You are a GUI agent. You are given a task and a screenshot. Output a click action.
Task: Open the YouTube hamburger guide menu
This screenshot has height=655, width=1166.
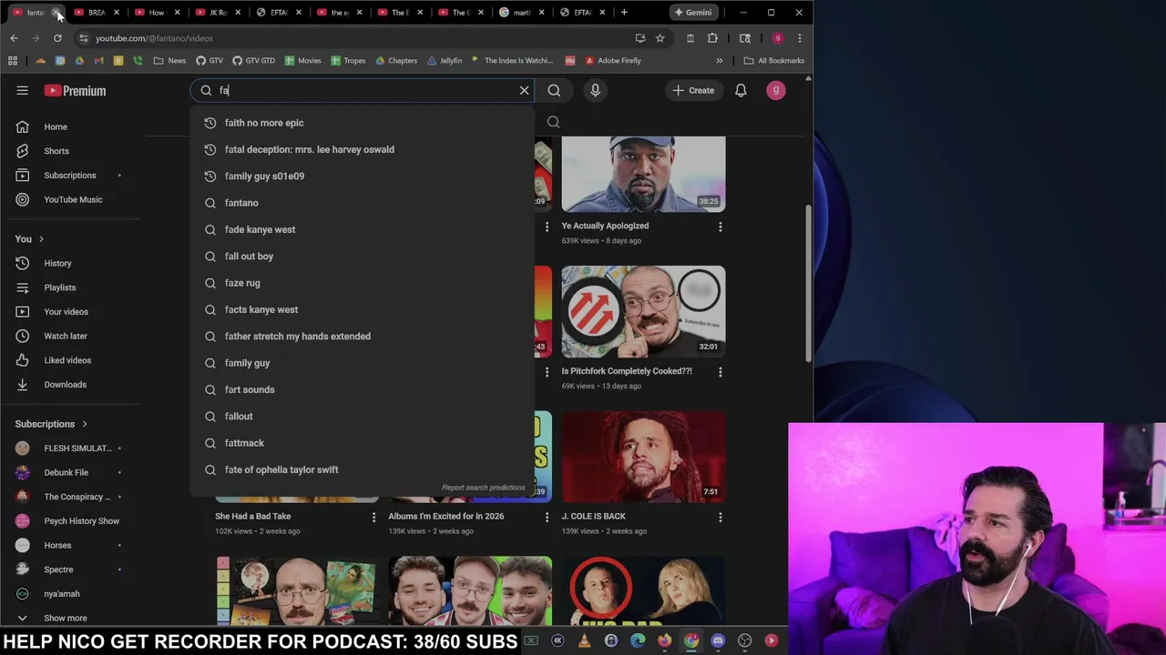22,90
